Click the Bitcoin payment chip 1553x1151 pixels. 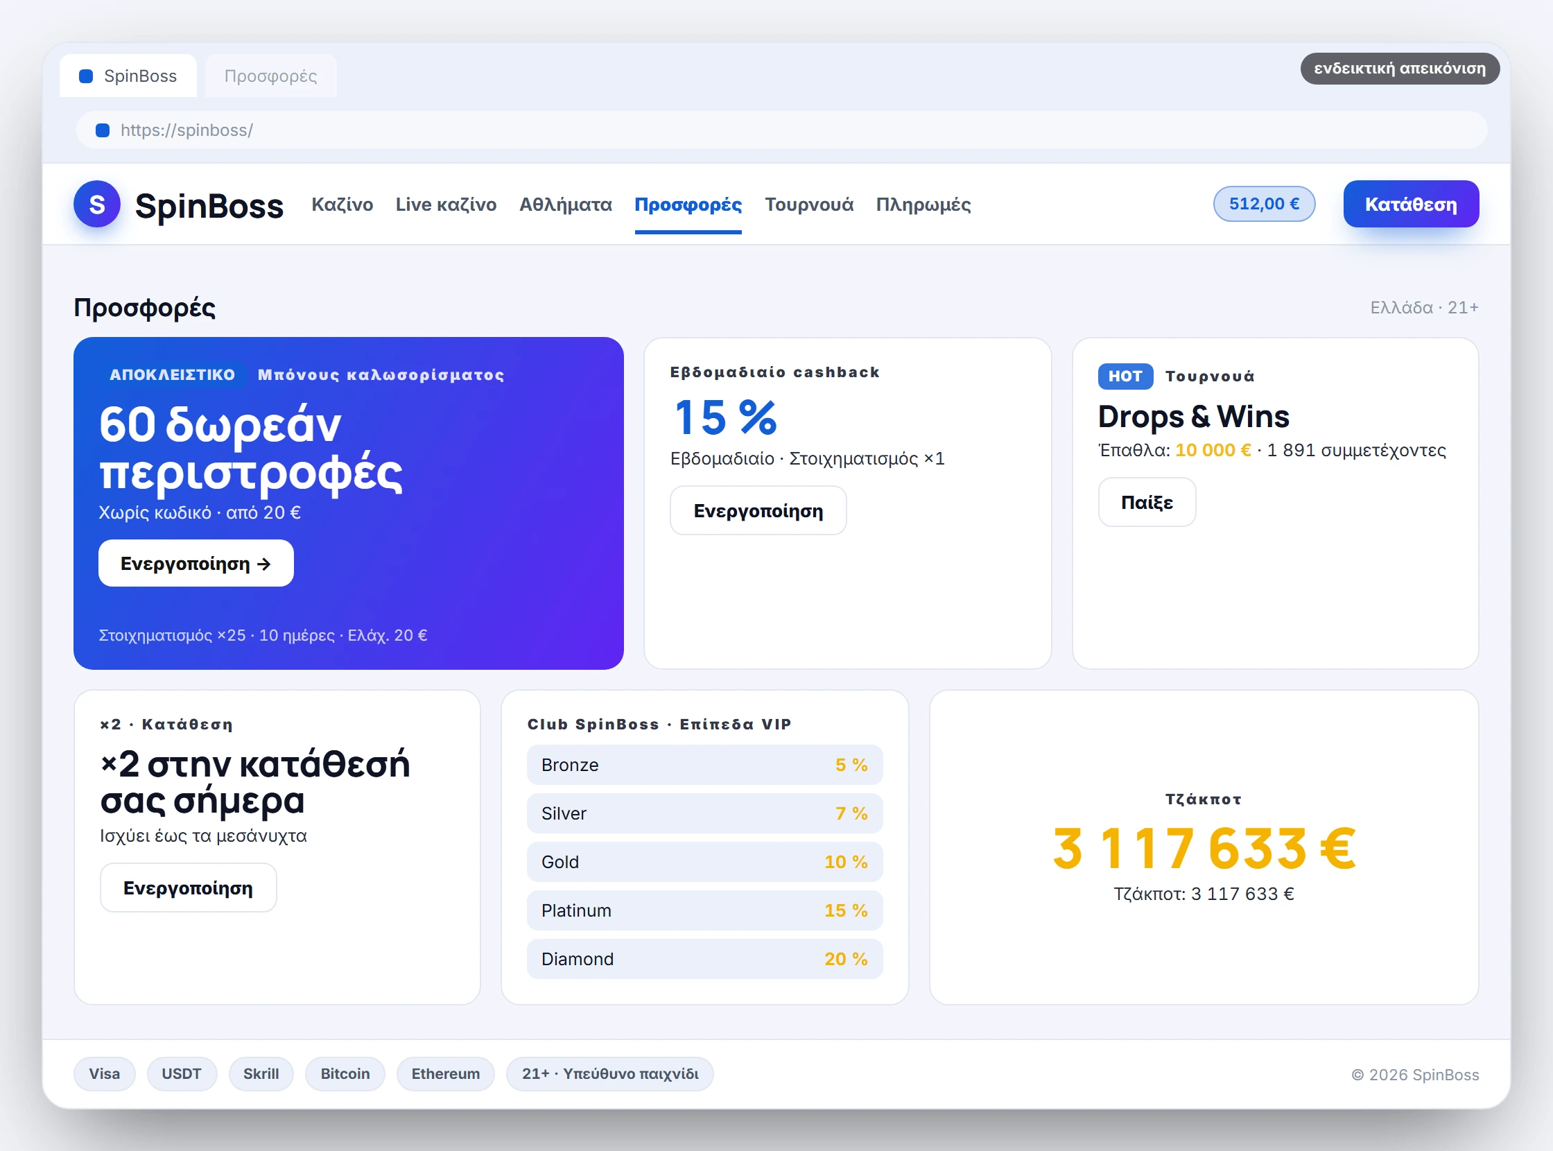pos(345,1073)
